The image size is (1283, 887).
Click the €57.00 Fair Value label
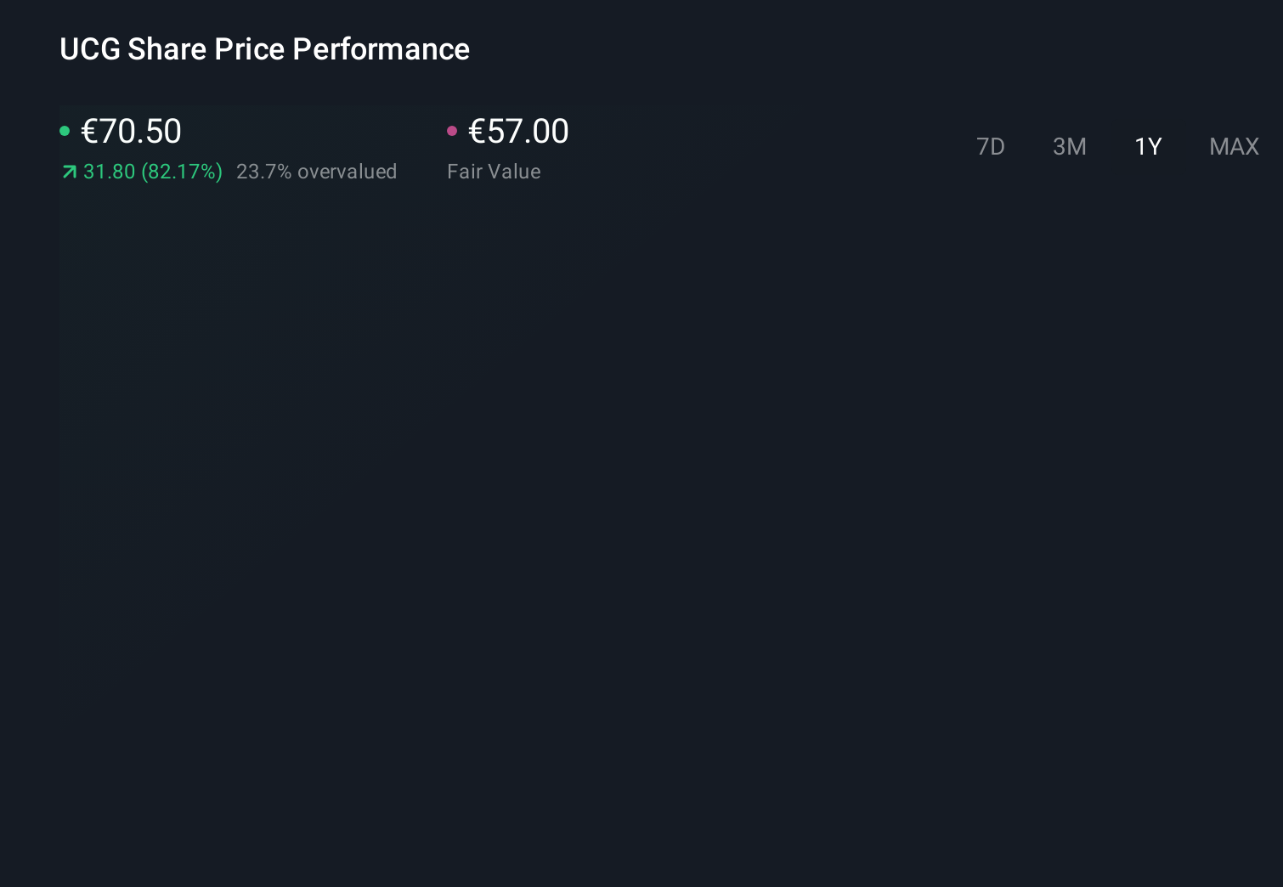(518, 131)
